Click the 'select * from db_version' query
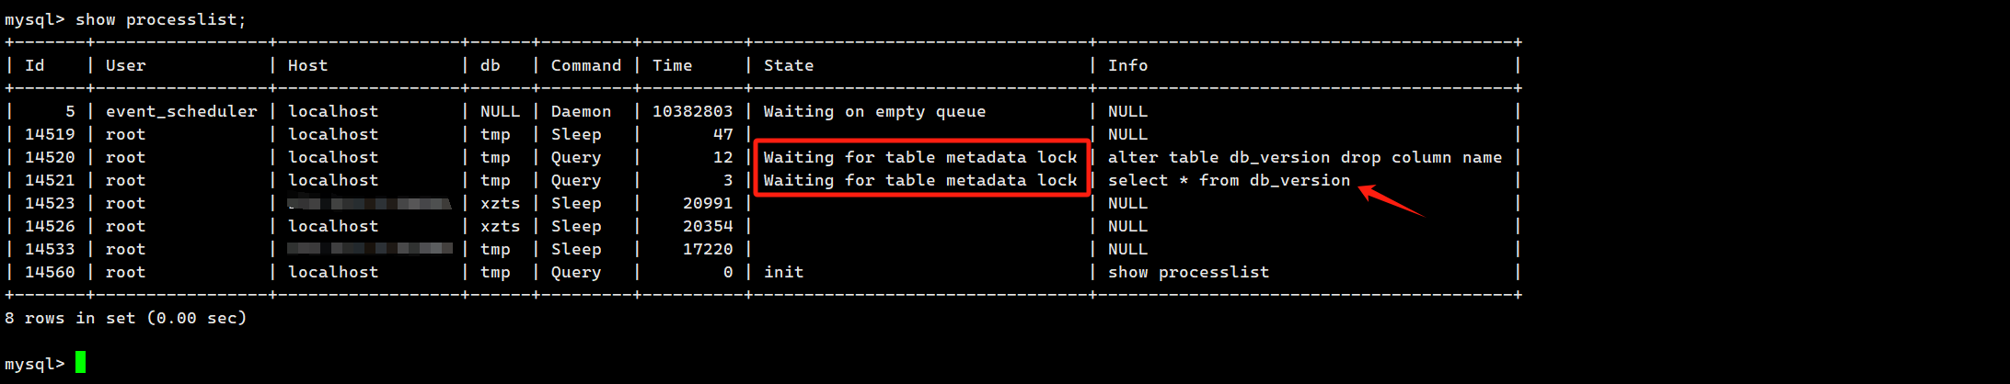The width and height of the screenshot is (2010, 384). tap(1230, 180)
